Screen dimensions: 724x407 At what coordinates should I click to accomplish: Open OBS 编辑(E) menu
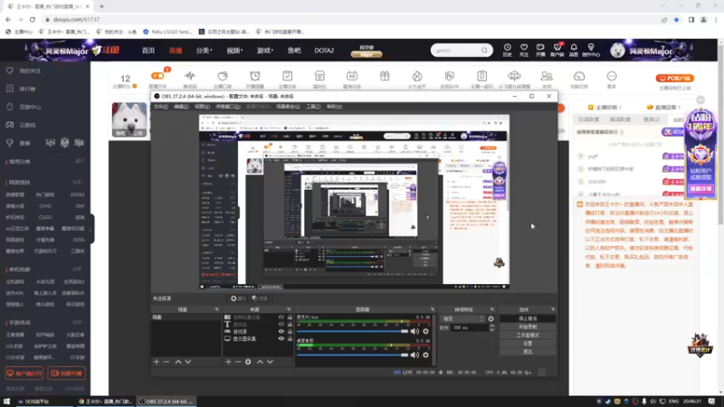181,107
